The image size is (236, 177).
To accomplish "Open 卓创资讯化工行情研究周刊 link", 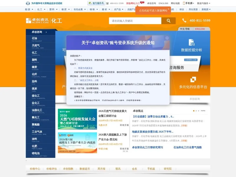I will click(147, 147).
